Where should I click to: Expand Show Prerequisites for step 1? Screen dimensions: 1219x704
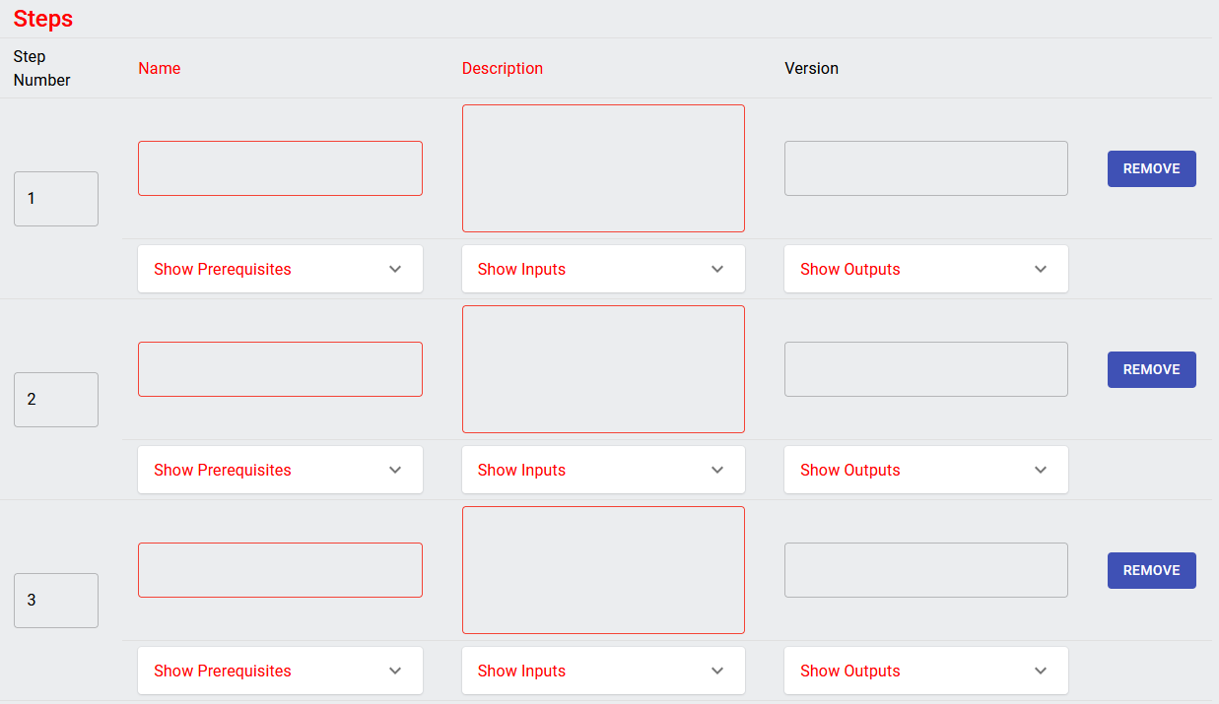[280, 269]
